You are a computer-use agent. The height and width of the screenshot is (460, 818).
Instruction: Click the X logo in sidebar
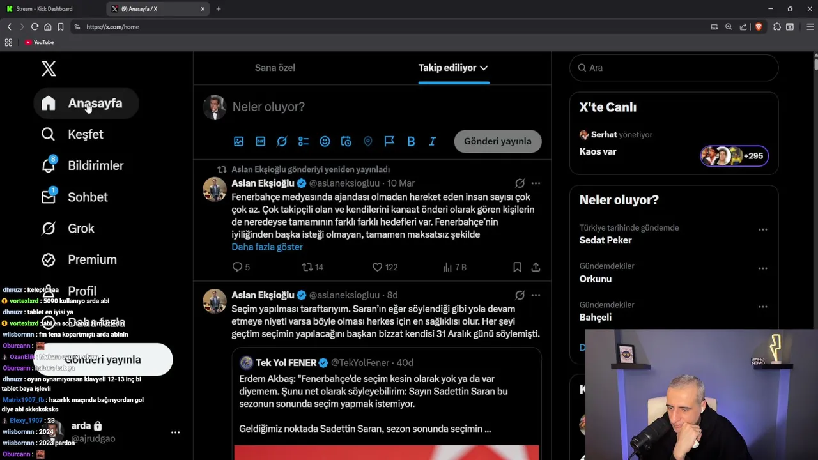[49, 68]
